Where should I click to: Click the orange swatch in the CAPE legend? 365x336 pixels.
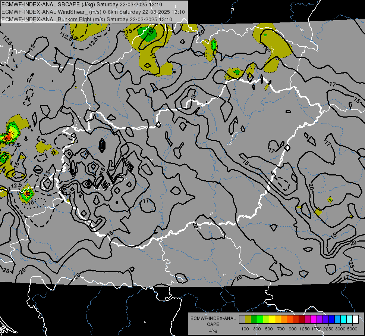tap(284, 320)
